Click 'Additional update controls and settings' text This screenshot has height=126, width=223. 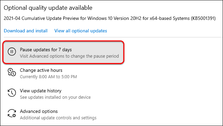pyautogui.click(x=58, y=118)
